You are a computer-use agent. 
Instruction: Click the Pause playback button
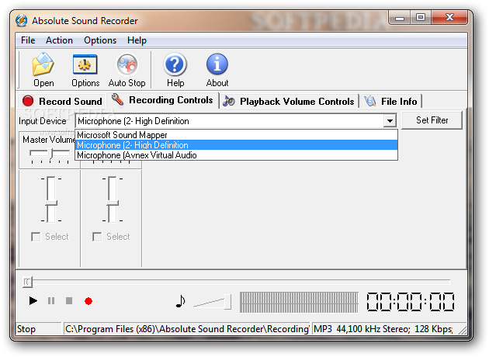pos(51,301)
